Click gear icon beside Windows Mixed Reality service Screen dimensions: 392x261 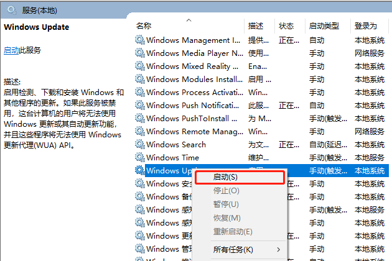pyautogui.click(x=140, y=66)
